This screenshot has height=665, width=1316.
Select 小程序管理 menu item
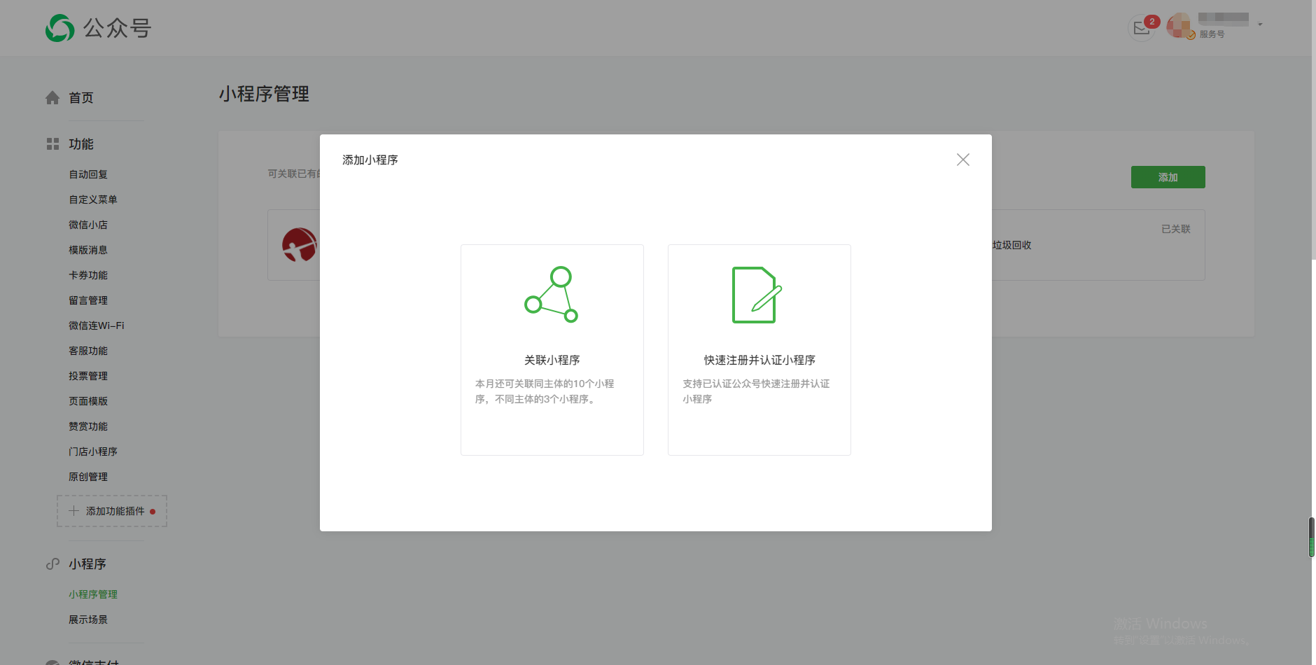coord(93,594)
